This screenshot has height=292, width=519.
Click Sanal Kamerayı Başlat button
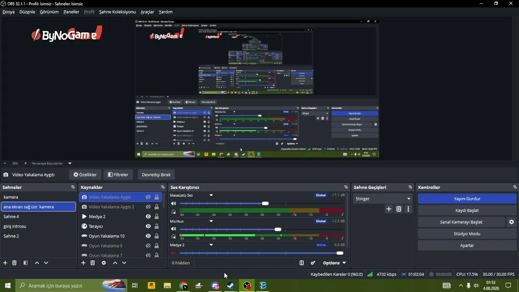point(461,222)
